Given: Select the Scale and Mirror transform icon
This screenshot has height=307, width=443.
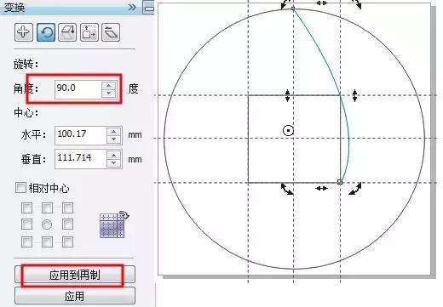Looking at the screenshot, I should [67, 32].
